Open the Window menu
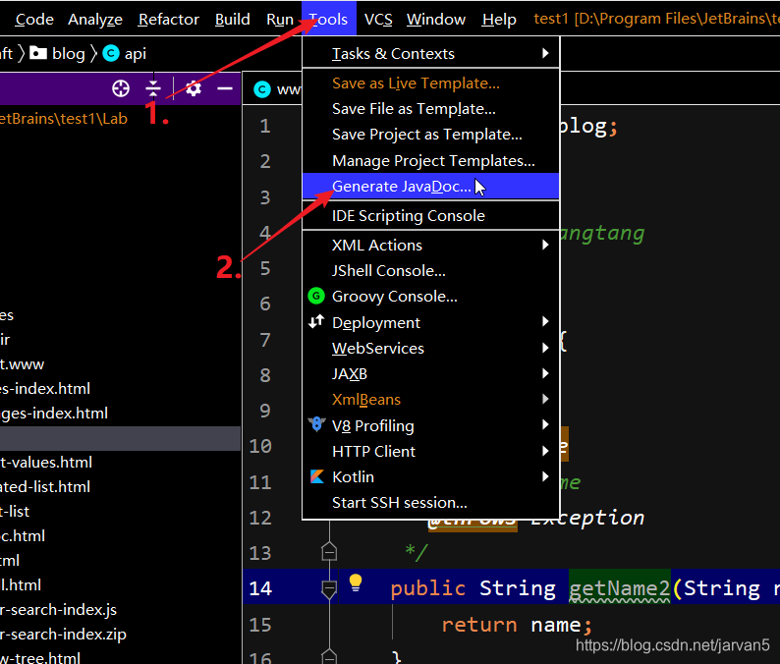780x664 pixels. (436, 19)
